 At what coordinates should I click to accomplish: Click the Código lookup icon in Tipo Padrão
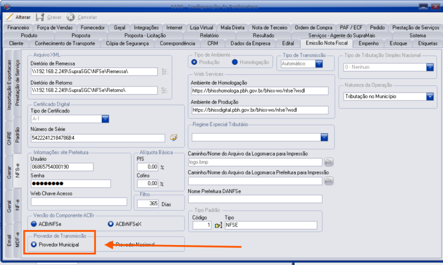[218, 226]
